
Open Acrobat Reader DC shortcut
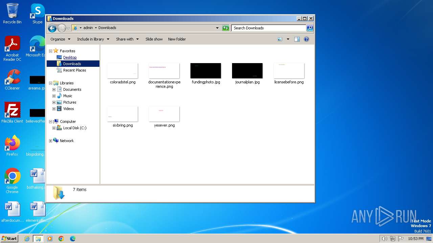coord(12,49)
